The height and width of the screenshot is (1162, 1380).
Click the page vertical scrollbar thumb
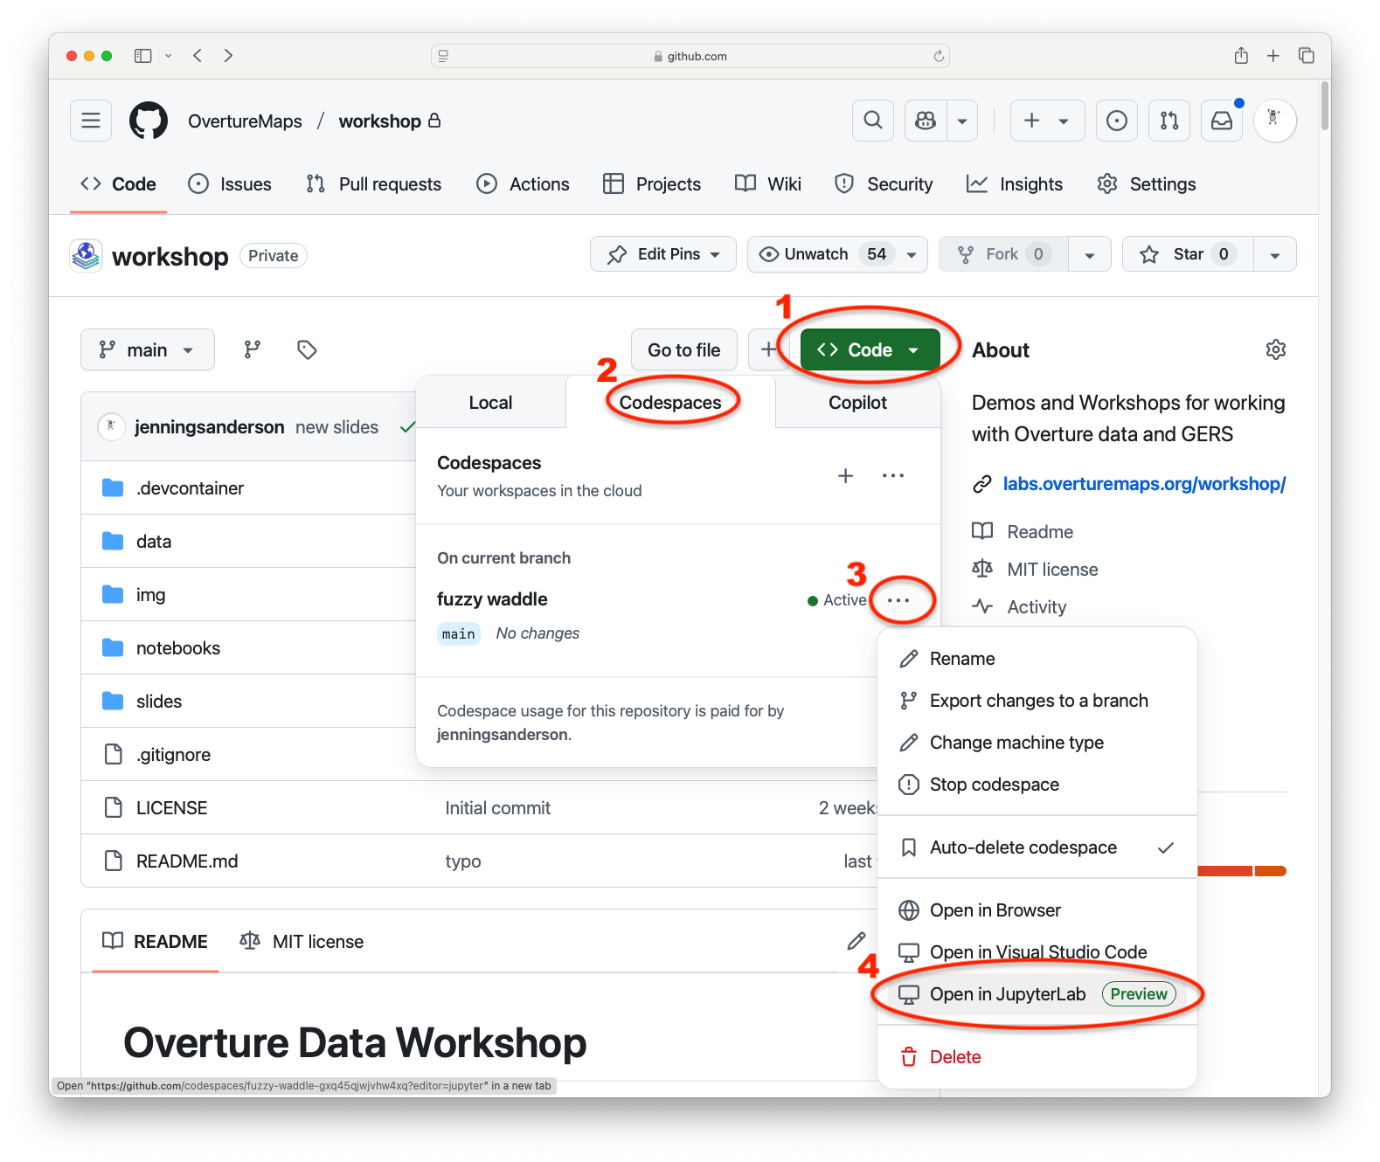pyautogui.click(x=1325, y=107)
